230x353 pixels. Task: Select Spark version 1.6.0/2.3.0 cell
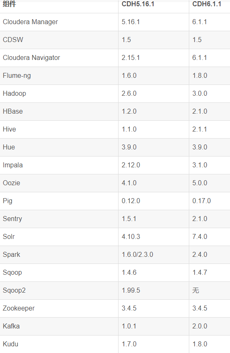click(x=137, y=254)
